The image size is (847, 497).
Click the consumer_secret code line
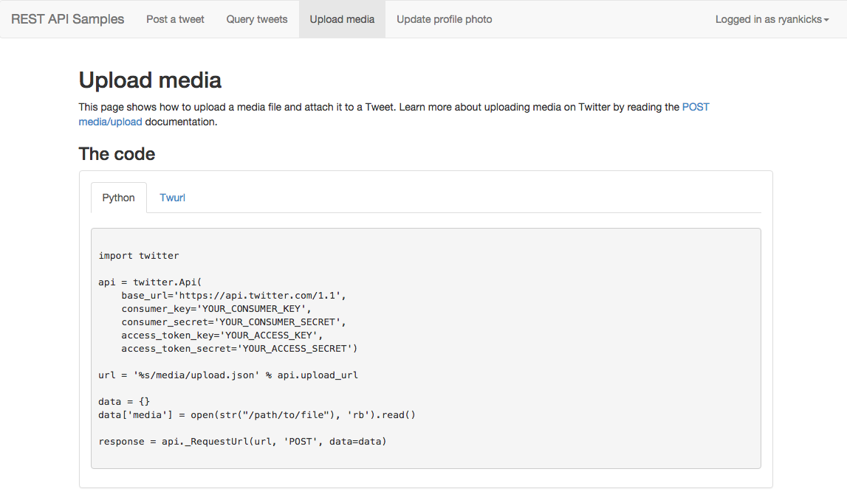point(233,322)
